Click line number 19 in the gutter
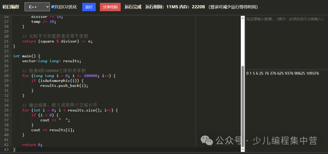The height and width of the screenshot is (154, 328). [6, 32]
